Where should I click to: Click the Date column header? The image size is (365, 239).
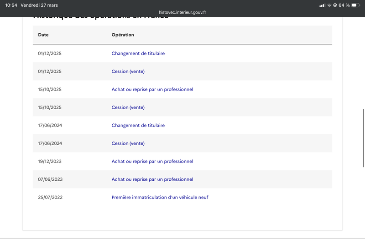[x=43, y=35]
